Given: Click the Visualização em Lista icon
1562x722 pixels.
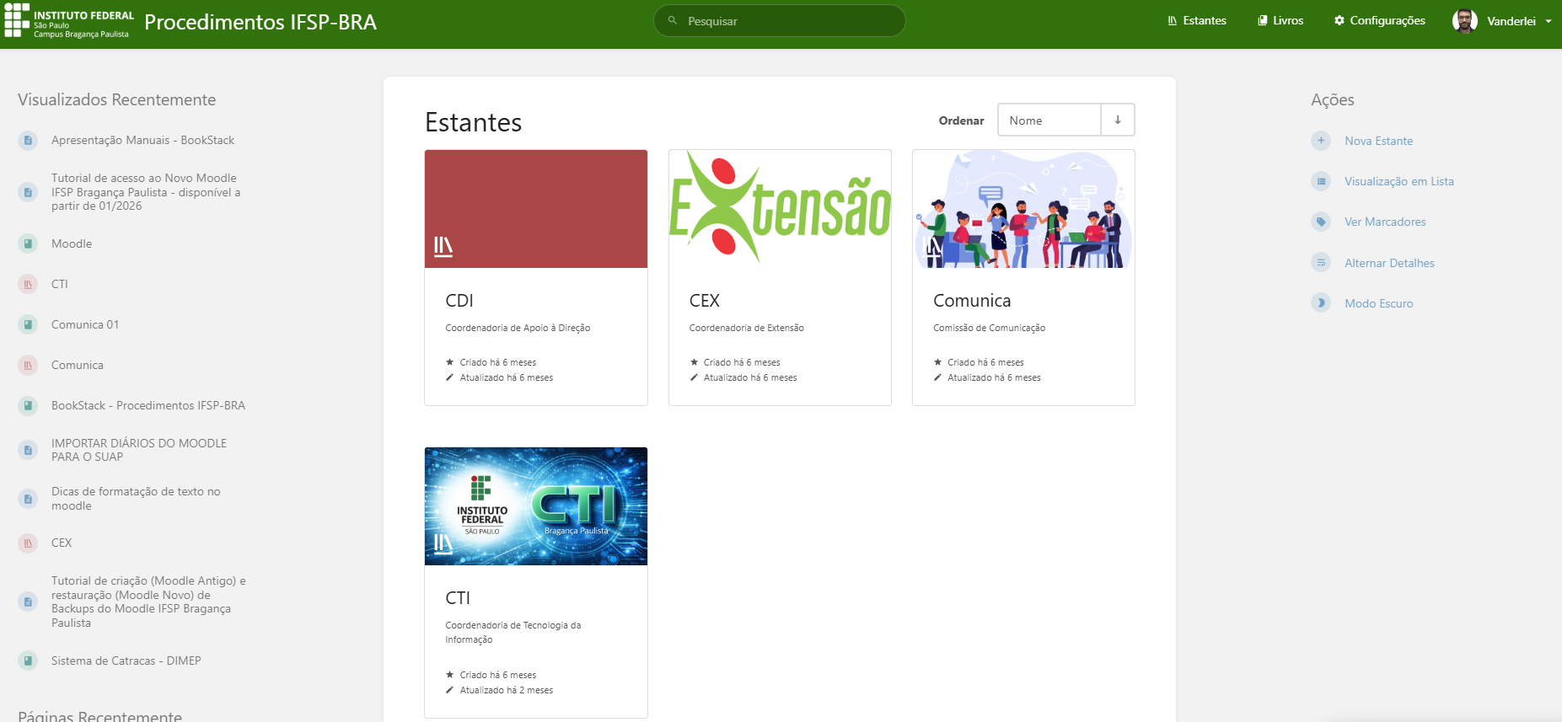Looking at the screenshot, I should click(x=1321, y=181).
